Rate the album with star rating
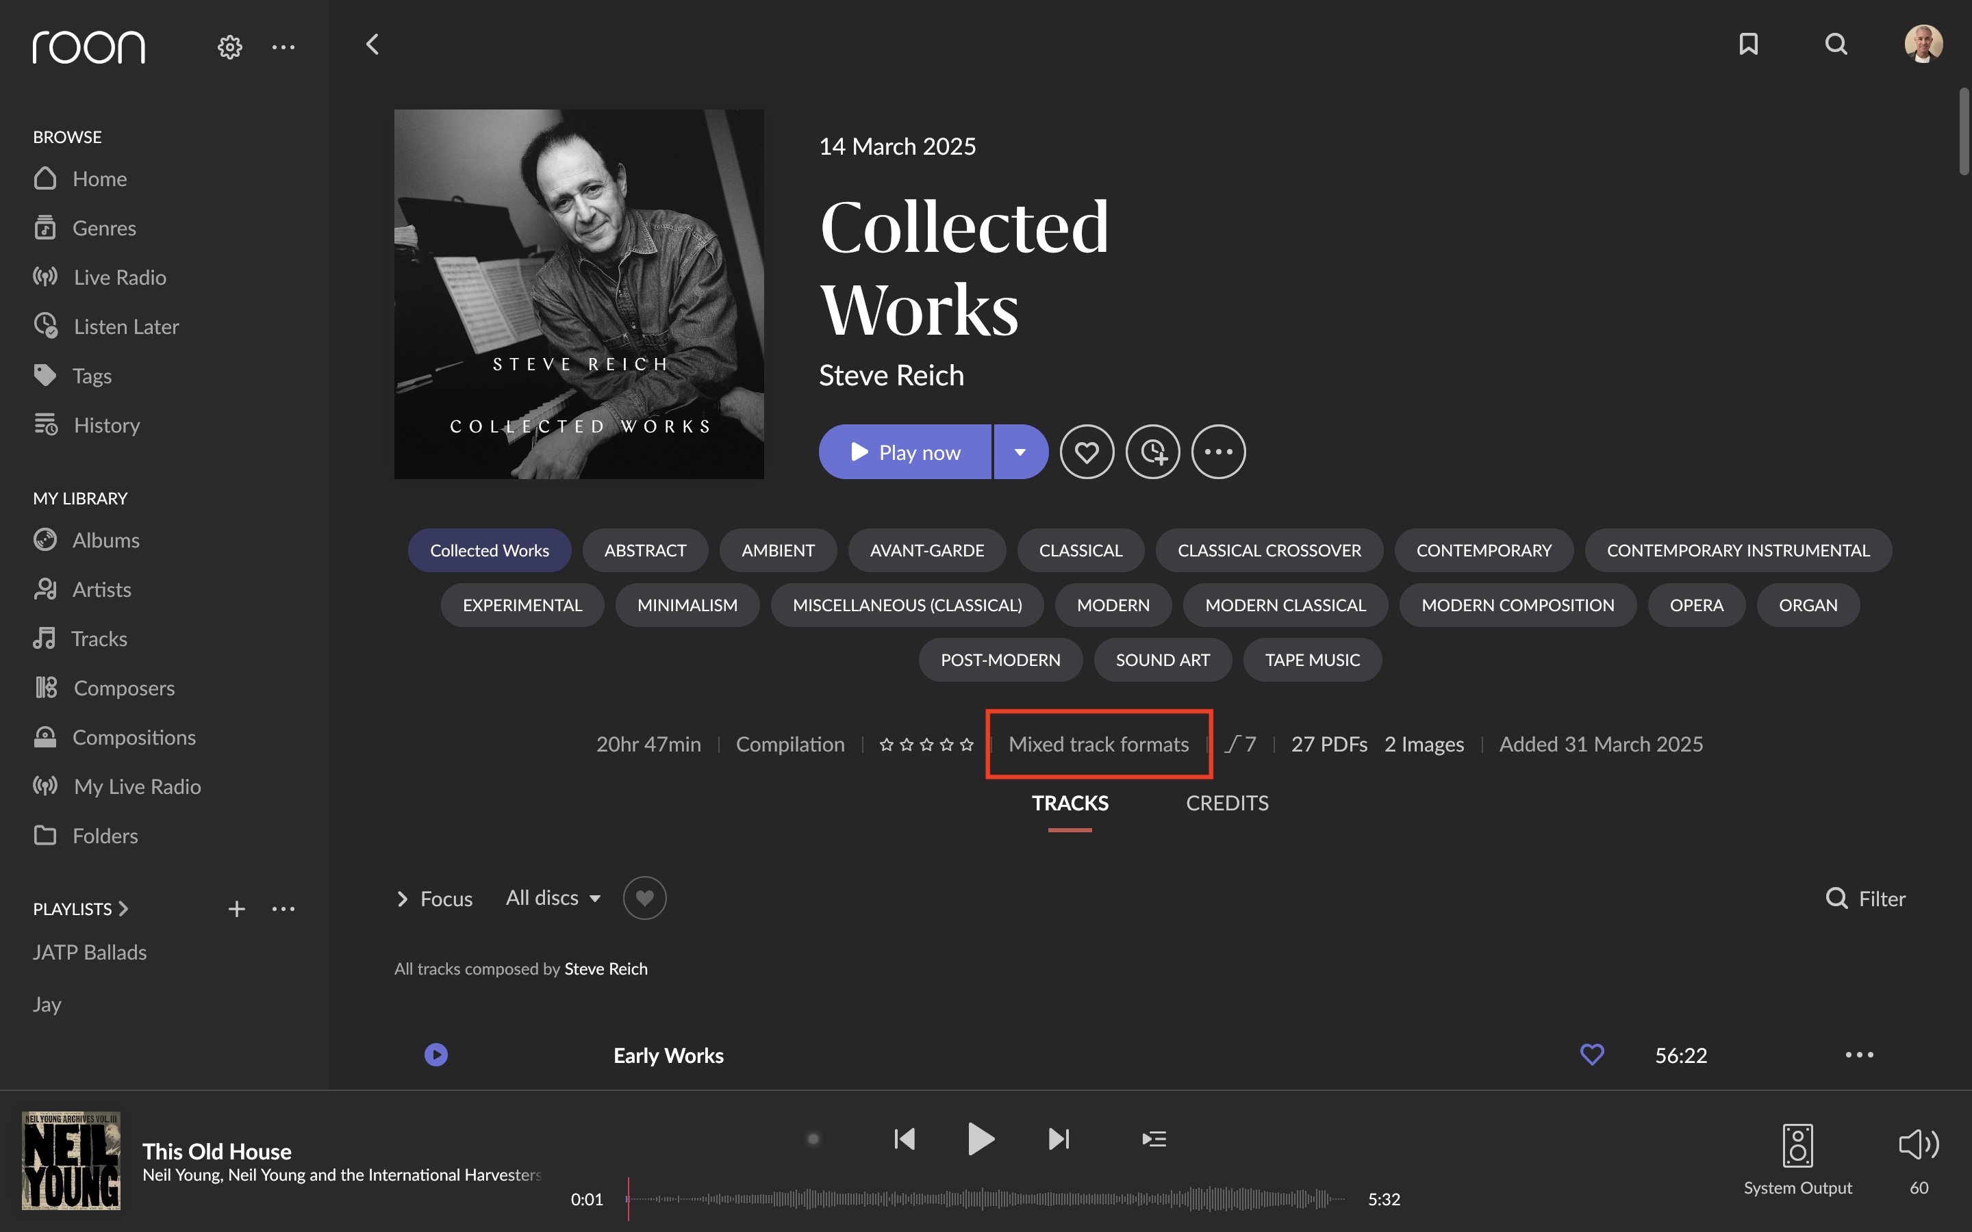 click(x=926, y=745)
